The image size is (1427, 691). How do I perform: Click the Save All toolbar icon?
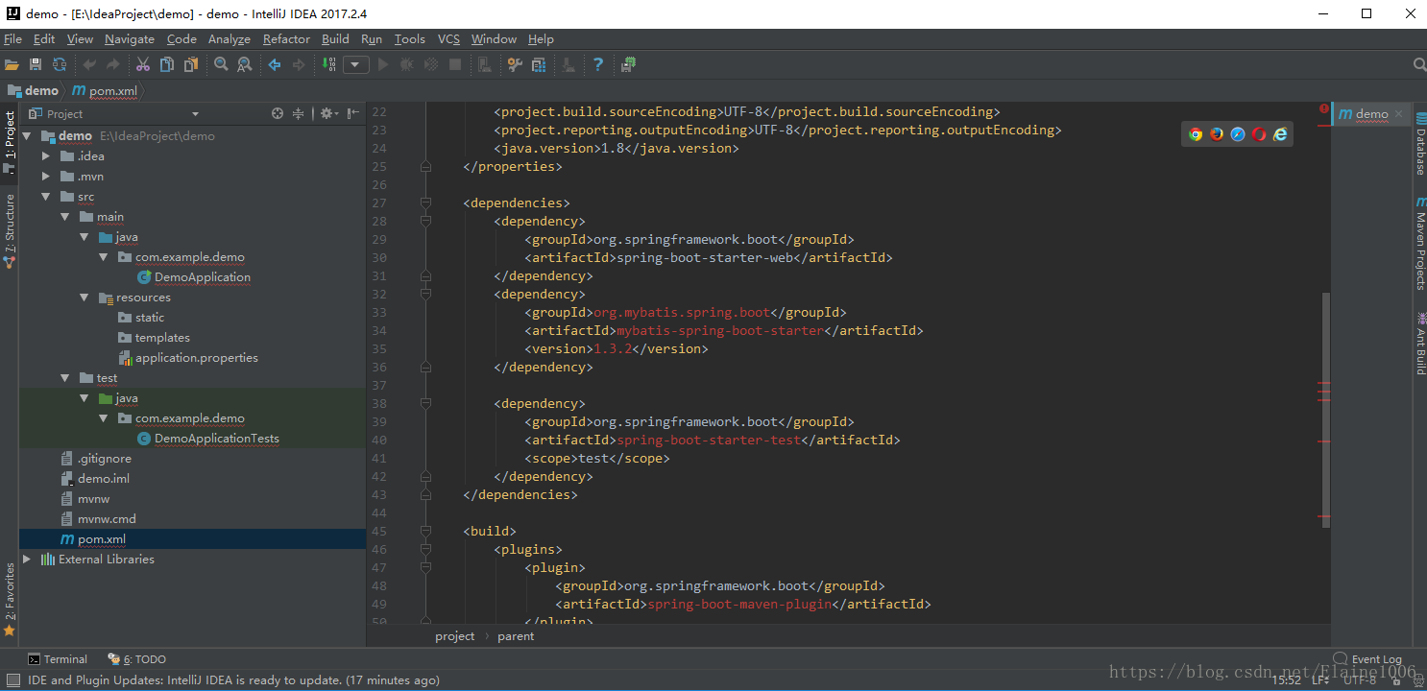tap(36, 64)
